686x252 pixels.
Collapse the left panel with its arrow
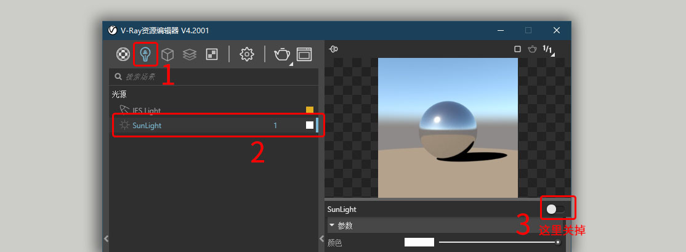106,238
